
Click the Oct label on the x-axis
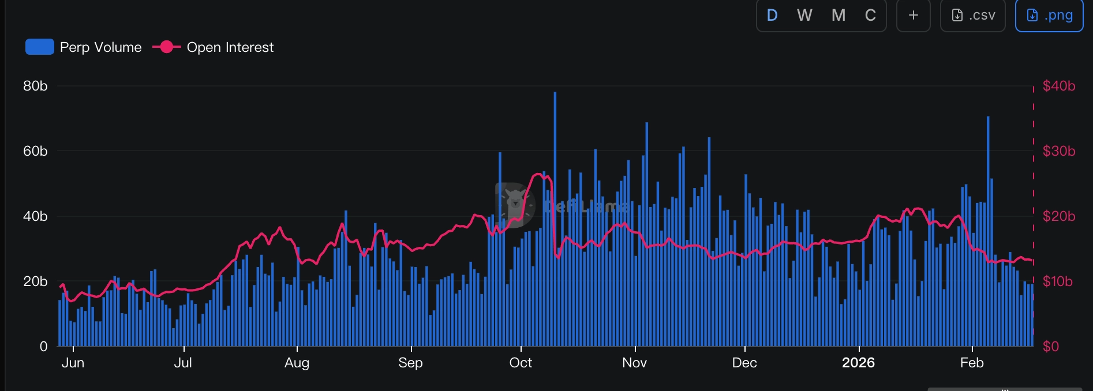(x=521, y=363)
